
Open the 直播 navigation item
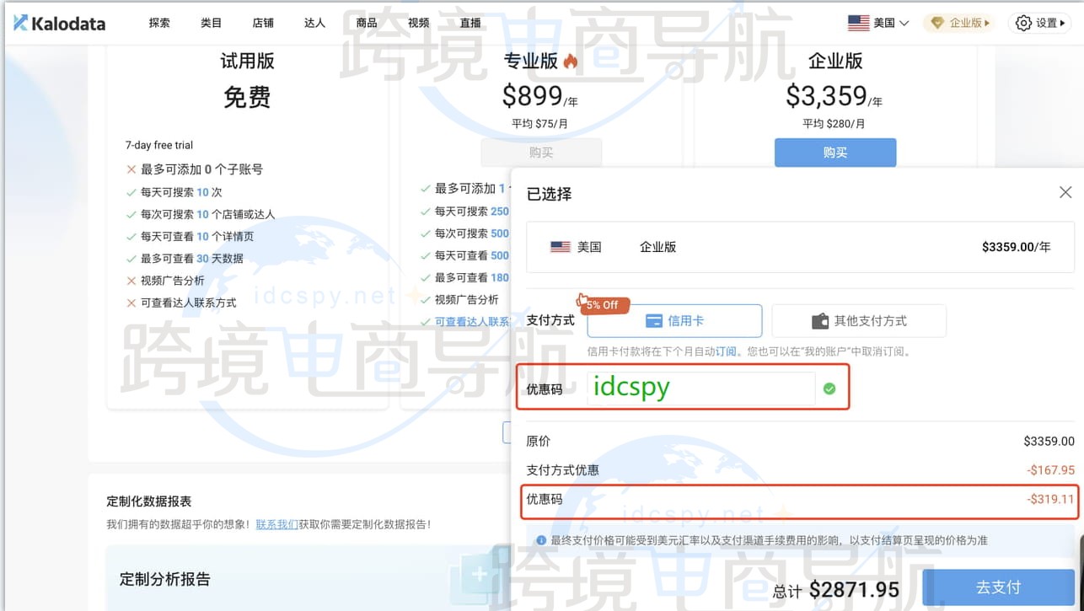(470, 23)
